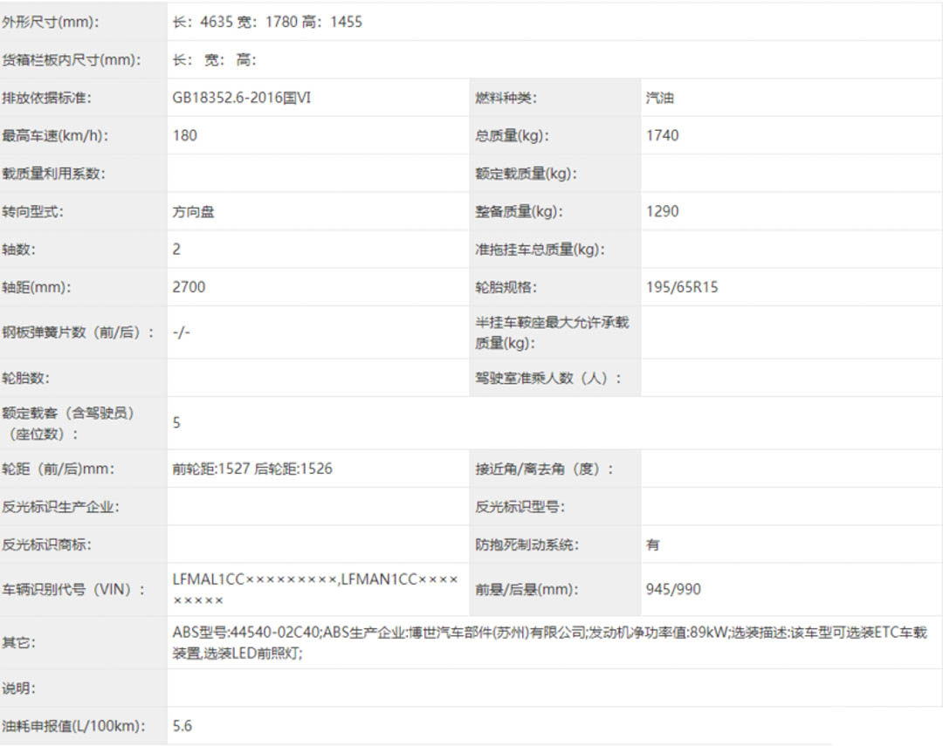Click the fuel type value 汽油
This screenshot has width=943, height=746.
pos(659,98)
